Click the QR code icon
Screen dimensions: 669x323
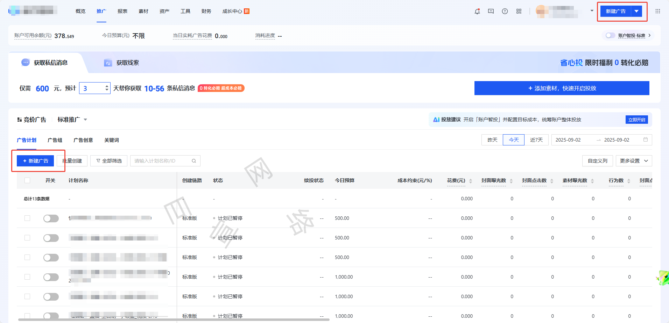[x=519, y=11]
